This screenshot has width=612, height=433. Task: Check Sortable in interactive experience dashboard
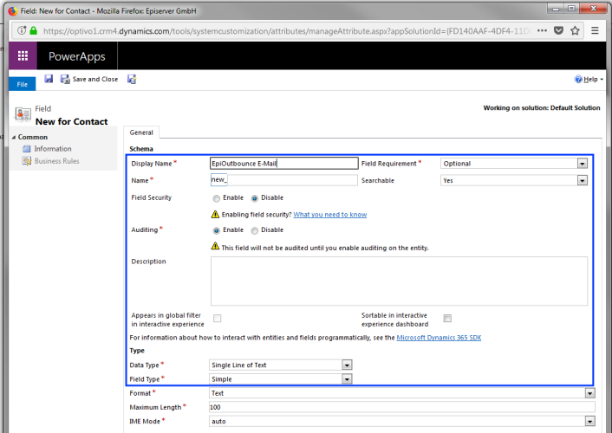click(x=447, y=319)
